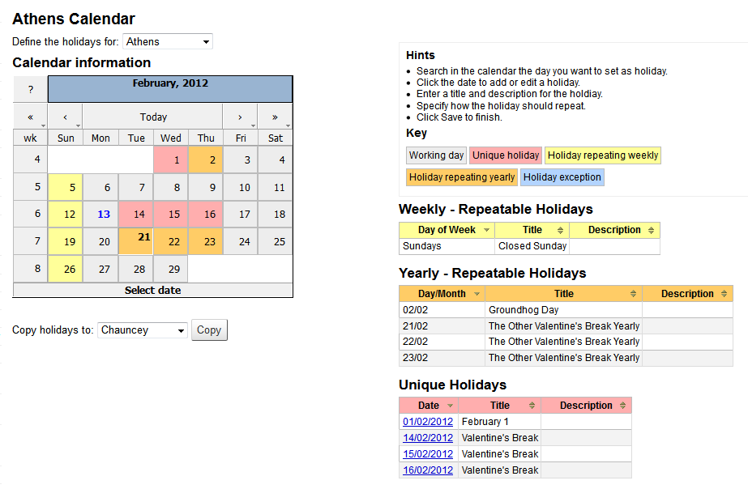
Task: Jump calendar to next year
Action: tap(275, 117)
